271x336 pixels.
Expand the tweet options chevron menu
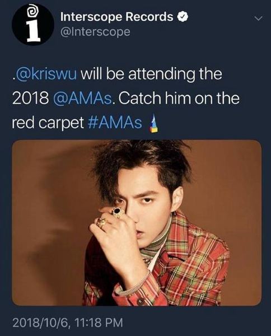click(258, 18)
